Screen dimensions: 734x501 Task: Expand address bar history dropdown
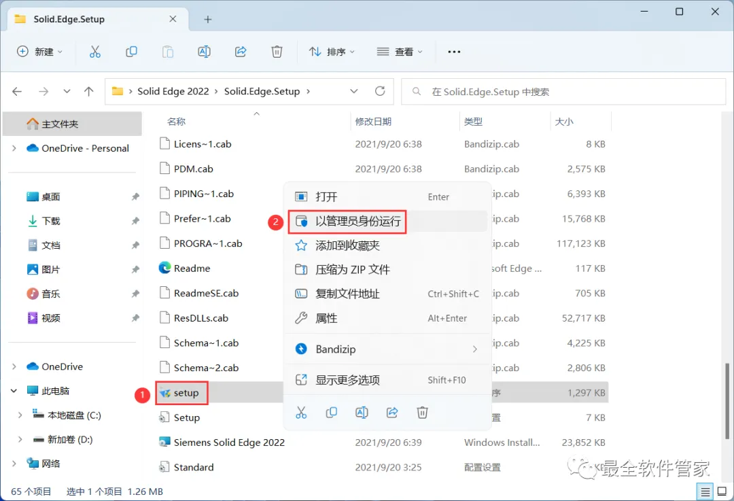pyautogui.click(x=354, y=91)
